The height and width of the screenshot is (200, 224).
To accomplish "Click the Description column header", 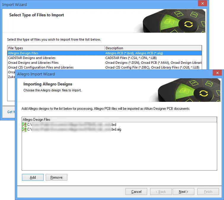I will point(153,48).
